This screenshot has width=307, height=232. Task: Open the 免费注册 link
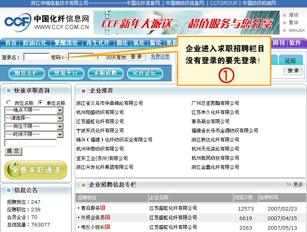click(160, 57)
